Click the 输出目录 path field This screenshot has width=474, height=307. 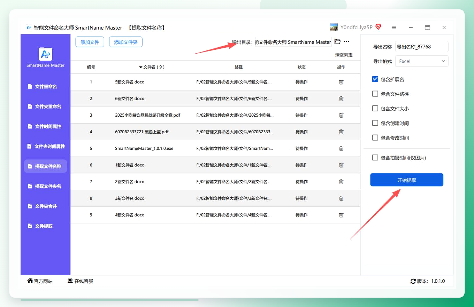point(293,42)
